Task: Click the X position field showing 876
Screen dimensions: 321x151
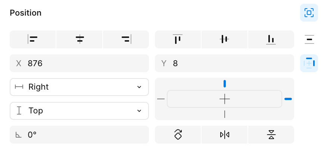Action: point(79,63)
